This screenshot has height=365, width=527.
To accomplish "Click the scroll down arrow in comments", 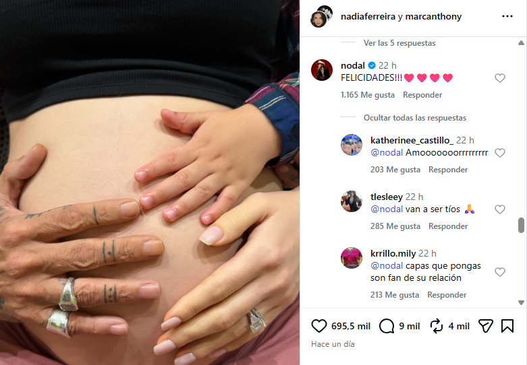I will tap(521, 302).
